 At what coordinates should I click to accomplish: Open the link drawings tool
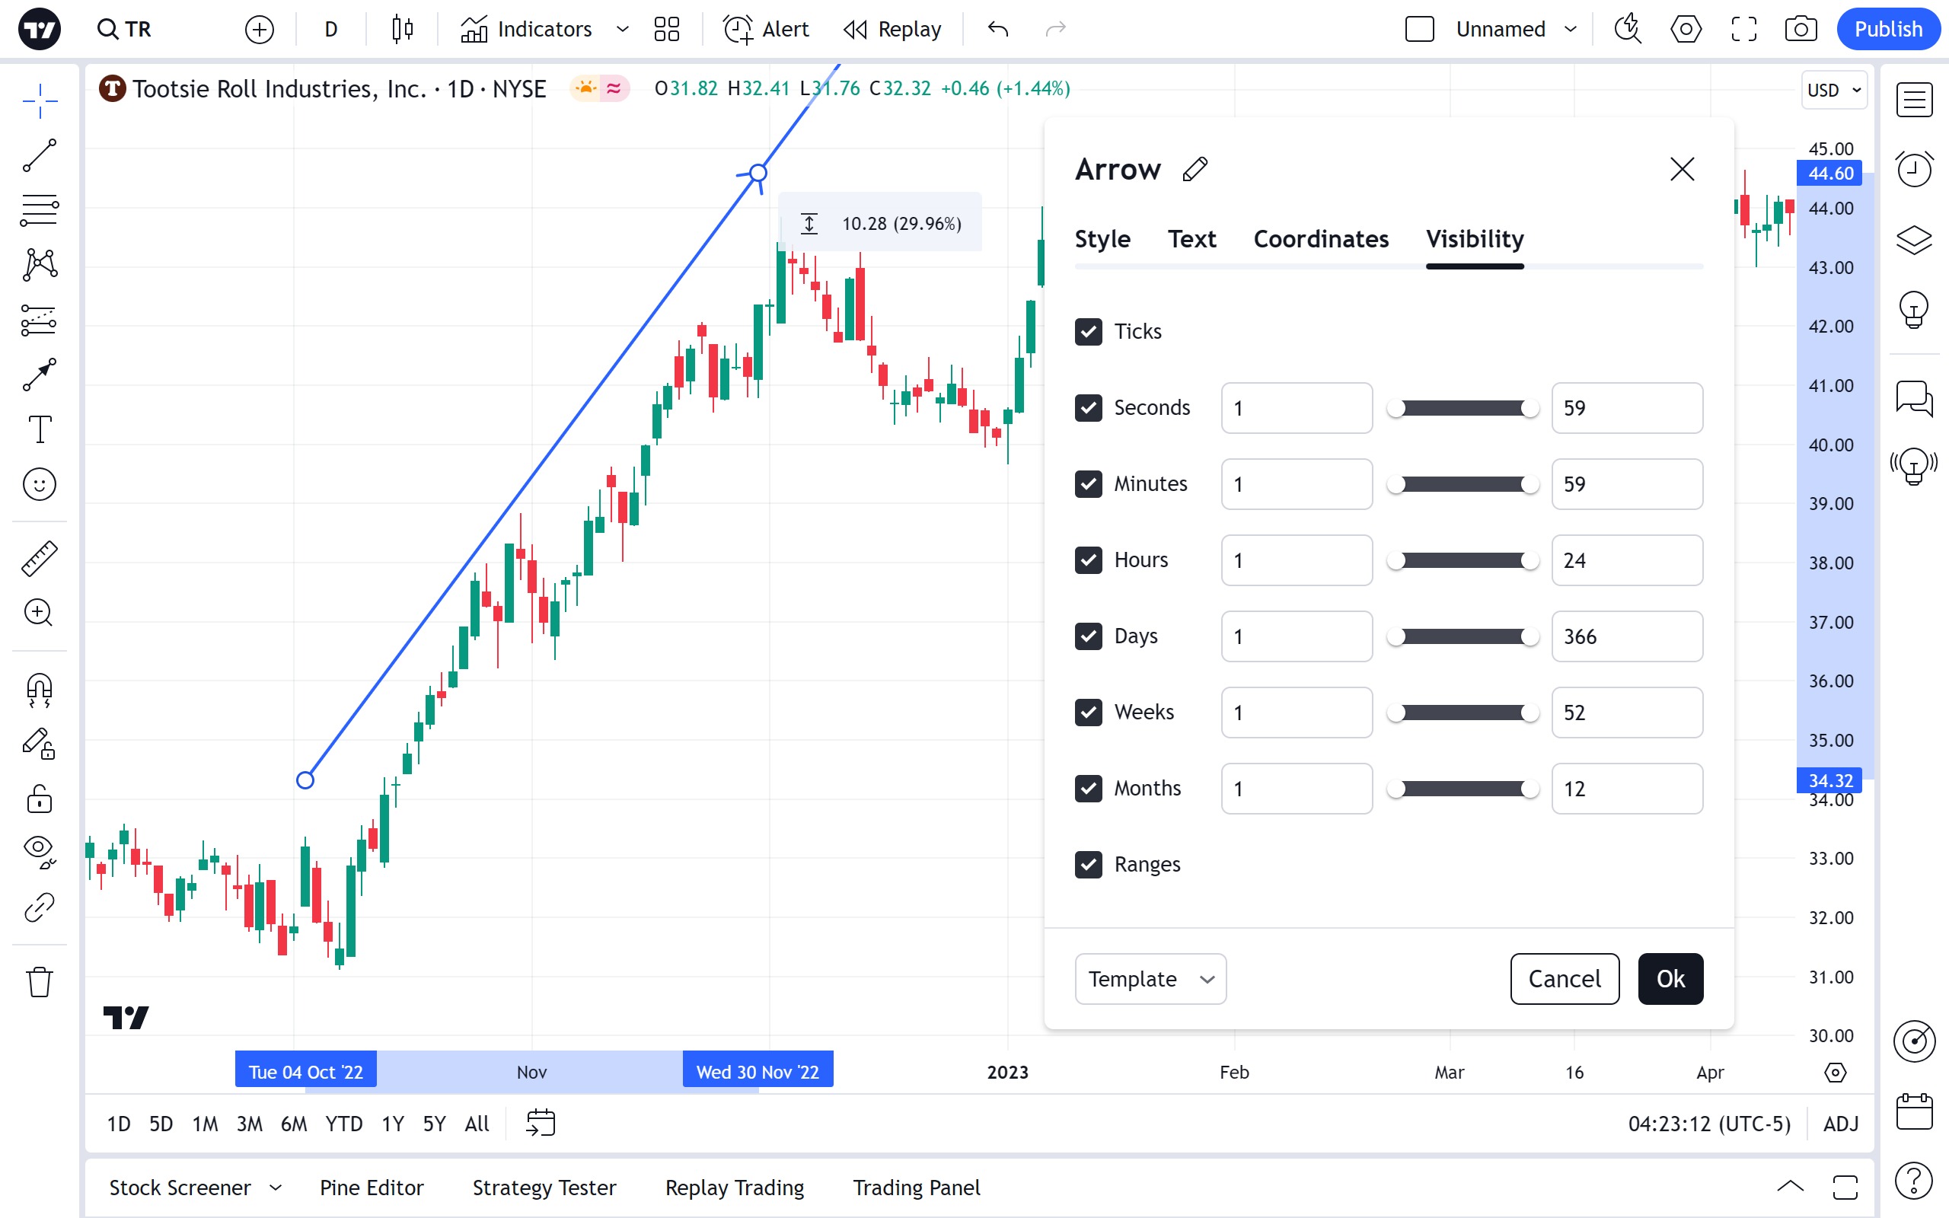click(40, 907)
